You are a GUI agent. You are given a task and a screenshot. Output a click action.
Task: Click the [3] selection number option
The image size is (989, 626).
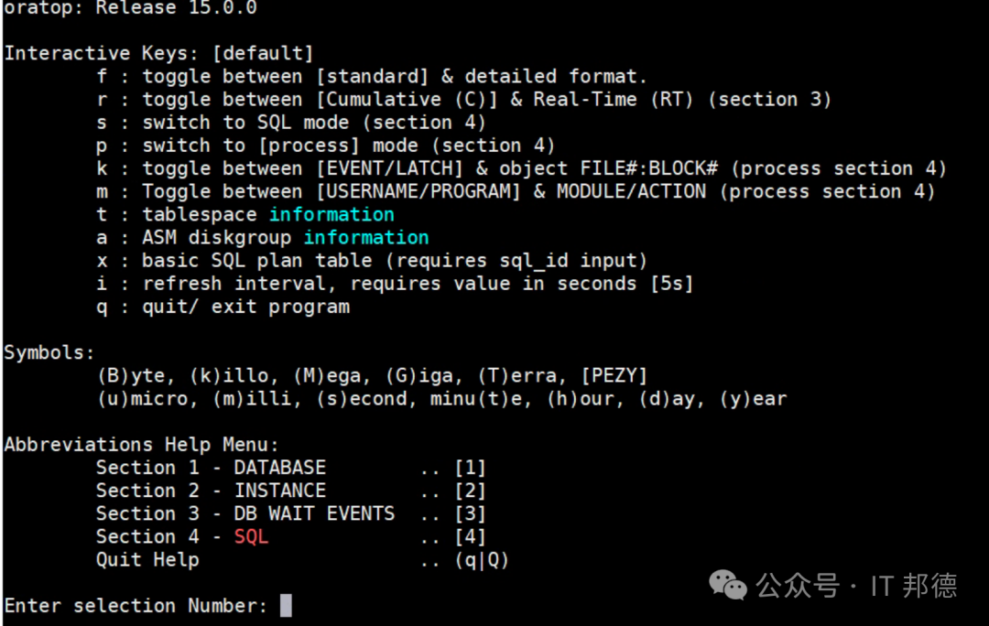click(x=470, y=513)
